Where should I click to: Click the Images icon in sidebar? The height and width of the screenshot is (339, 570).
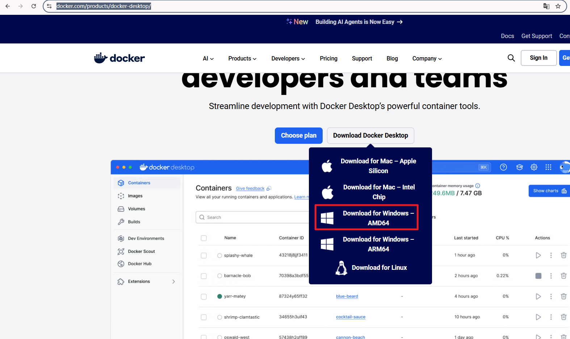pos(121,196)
